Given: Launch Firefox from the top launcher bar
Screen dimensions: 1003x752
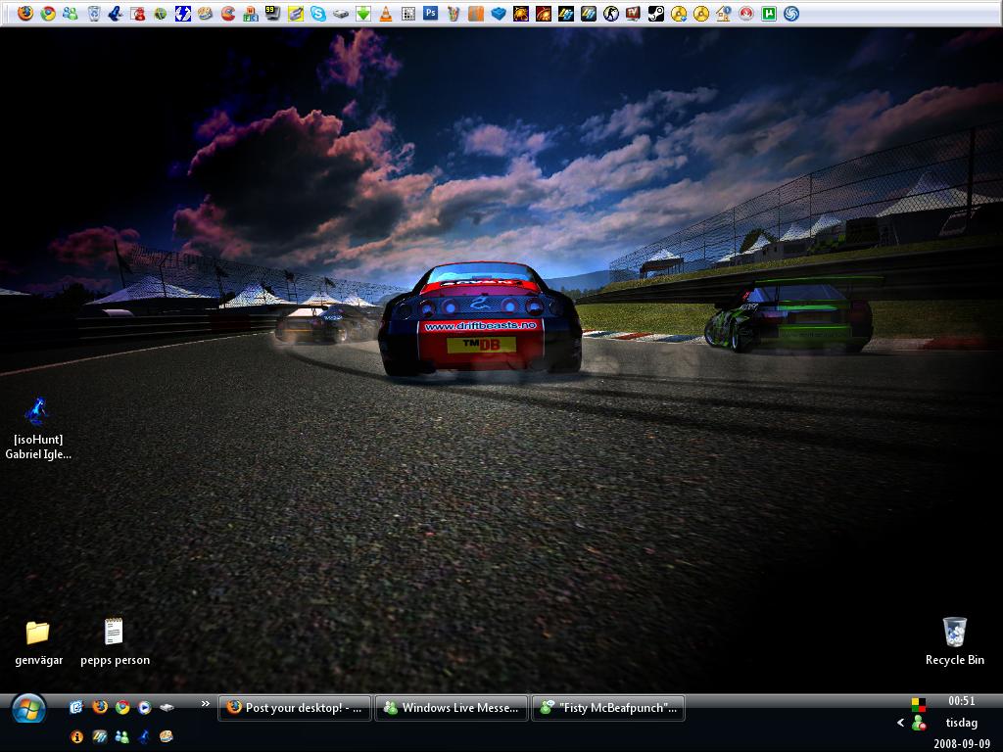Looking at the screenshot, I should [x=24, y=13].
